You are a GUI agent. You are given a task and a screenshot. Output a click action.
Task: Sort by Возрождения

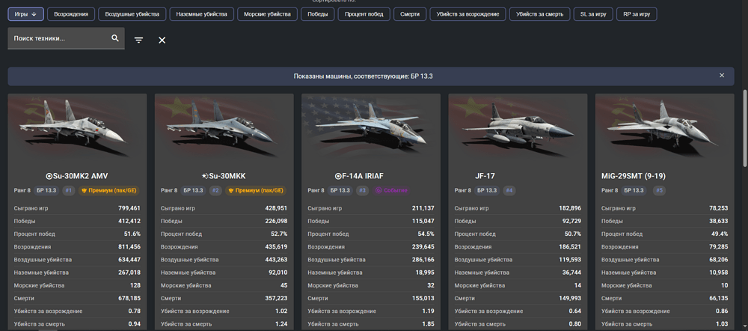(x=71, y=14)
